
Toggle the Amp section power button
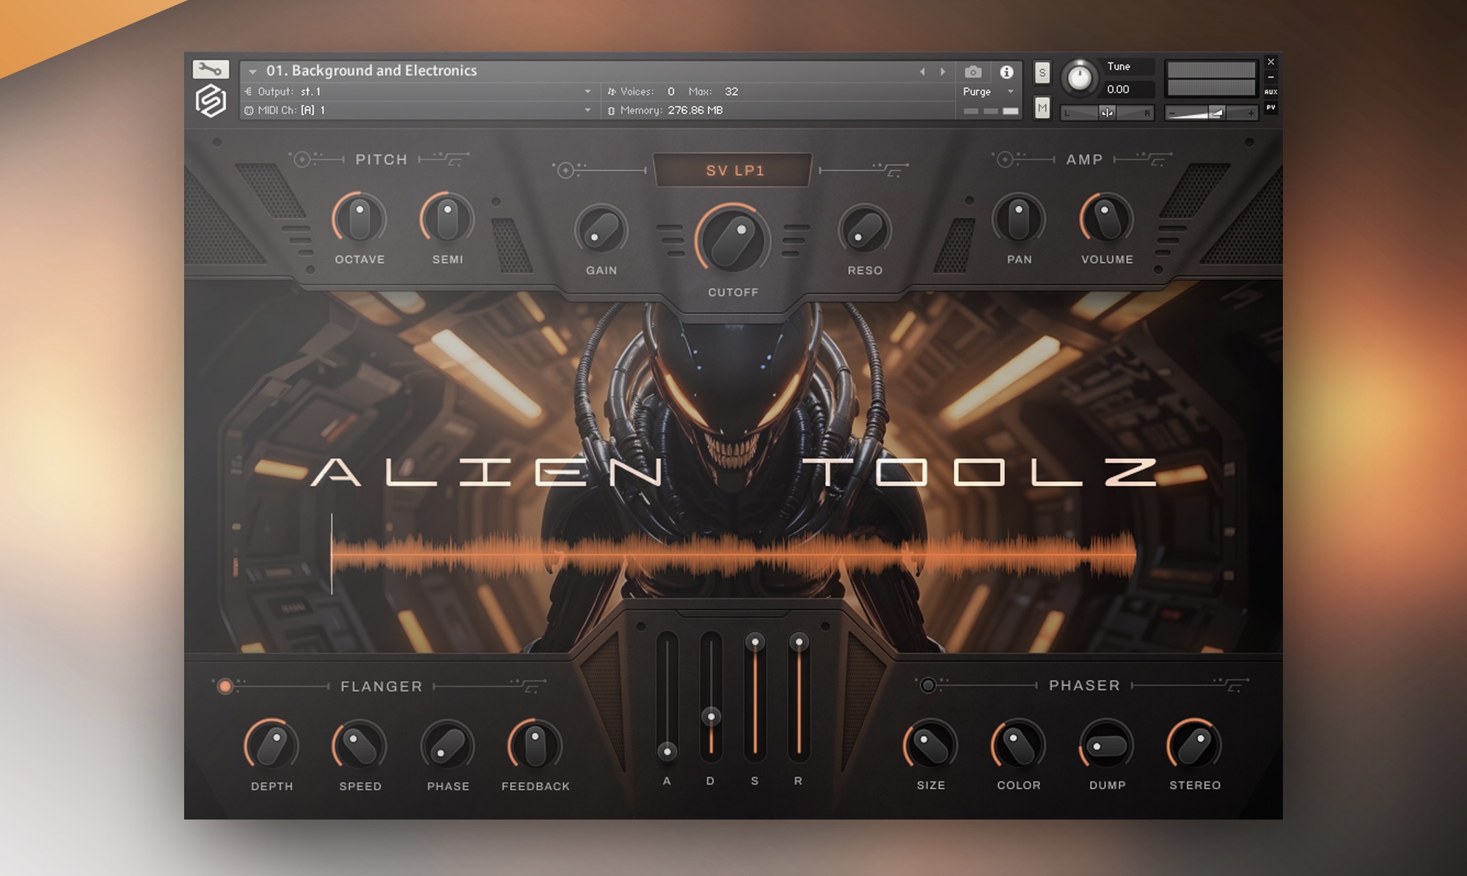[1005, 159]
